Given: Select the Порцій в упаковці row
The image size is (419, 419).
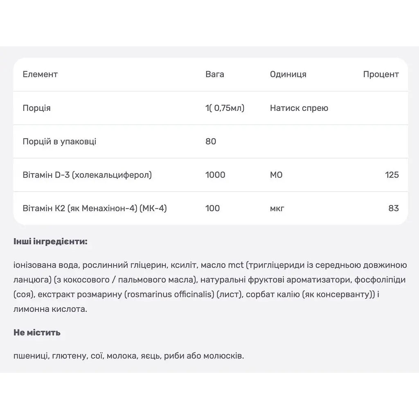Looking at the screenshot, I should [x=211, y=141].
